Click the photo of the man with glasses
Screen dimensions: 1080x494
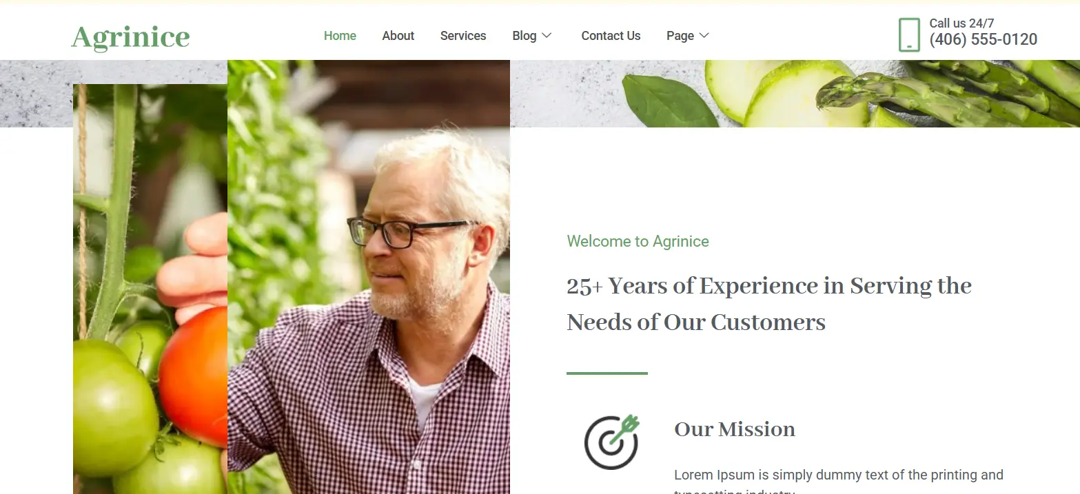369,277
